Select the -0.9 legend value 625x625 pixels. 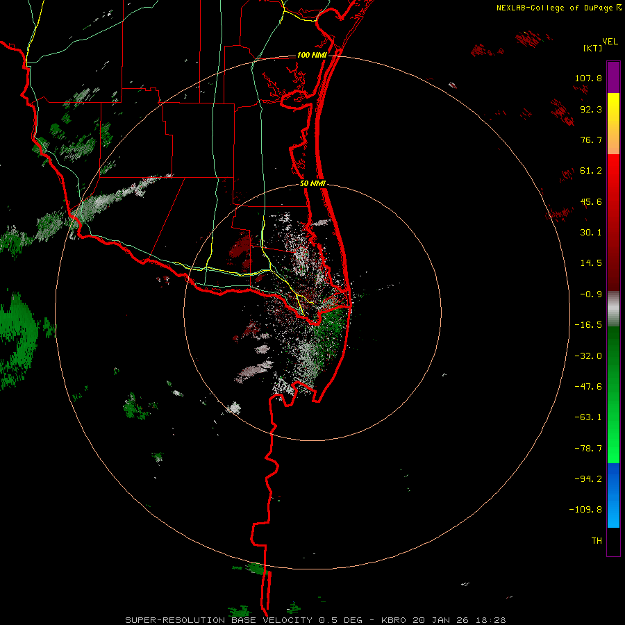point(591,294)
